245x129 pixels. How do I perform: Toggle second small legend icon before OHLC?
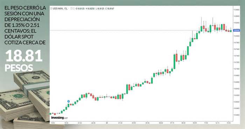pyautogui.click(x=73, y=9)
